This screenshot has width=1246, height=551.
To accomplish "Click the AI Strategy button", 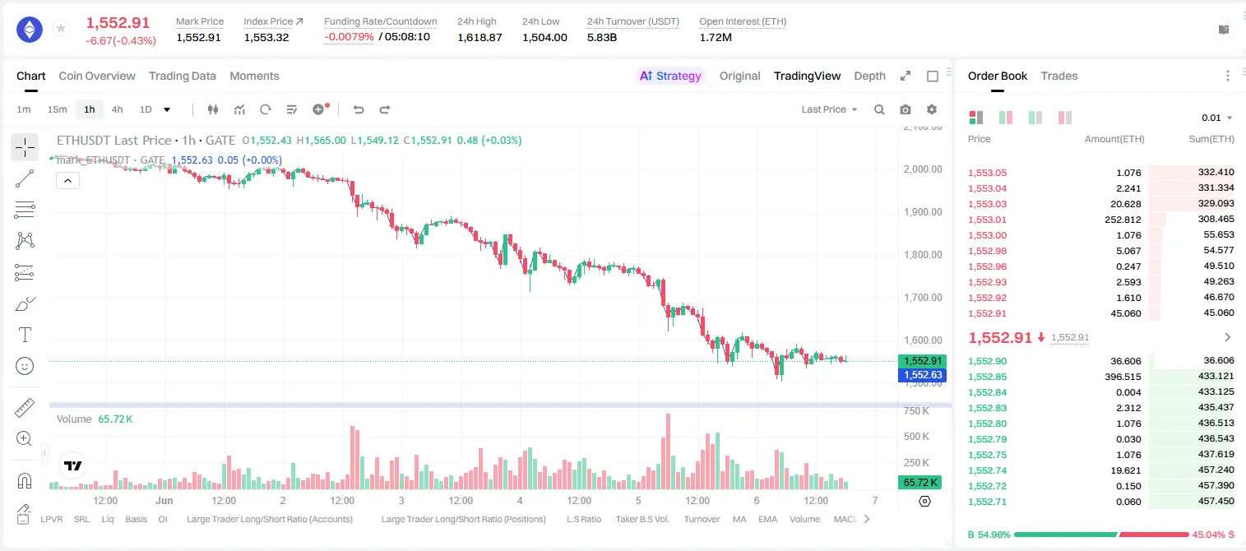I will (x=671, y=76).
